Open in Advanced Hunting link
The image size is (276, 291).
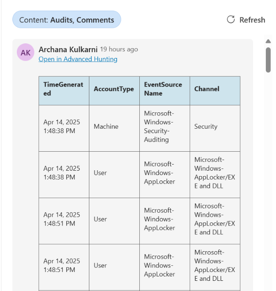[78, 59]
